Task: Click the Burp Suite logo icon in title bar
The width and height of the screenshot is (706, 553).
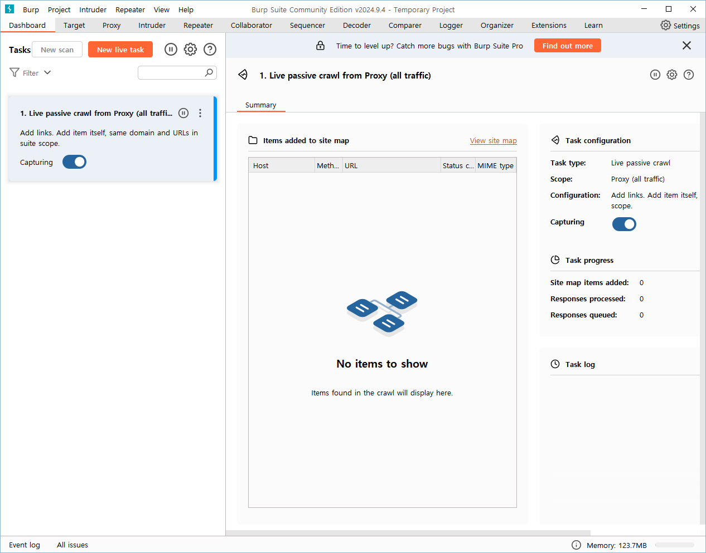Action: coord(9,9)
